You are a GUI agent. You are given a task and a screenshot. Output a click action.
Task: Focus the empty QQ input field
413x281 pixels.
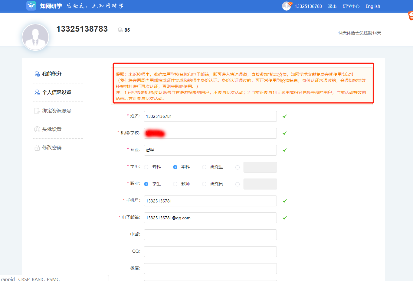click(210, 252)
